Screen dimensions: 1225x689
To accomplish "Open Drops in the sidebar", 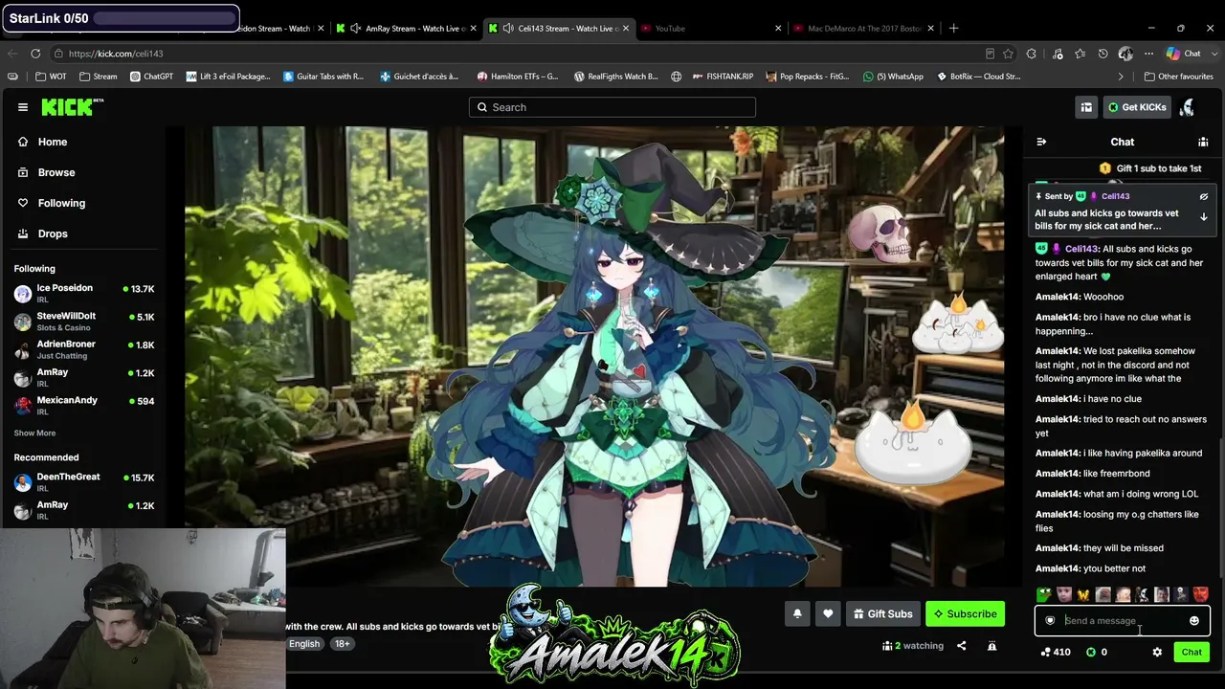I will (x=53, y=233).
